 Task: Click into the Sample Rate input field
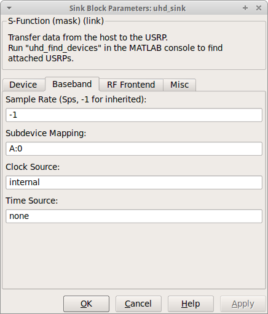coord(134,115)
